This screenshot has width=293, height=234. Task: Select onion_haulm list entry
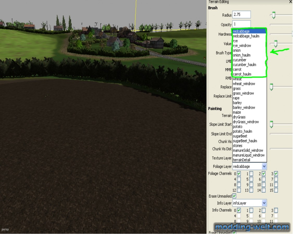tap(249, 55)
